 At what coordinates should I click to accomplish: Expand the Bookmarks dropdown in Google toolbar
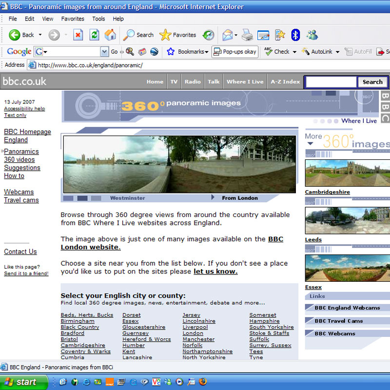[206, 52]
